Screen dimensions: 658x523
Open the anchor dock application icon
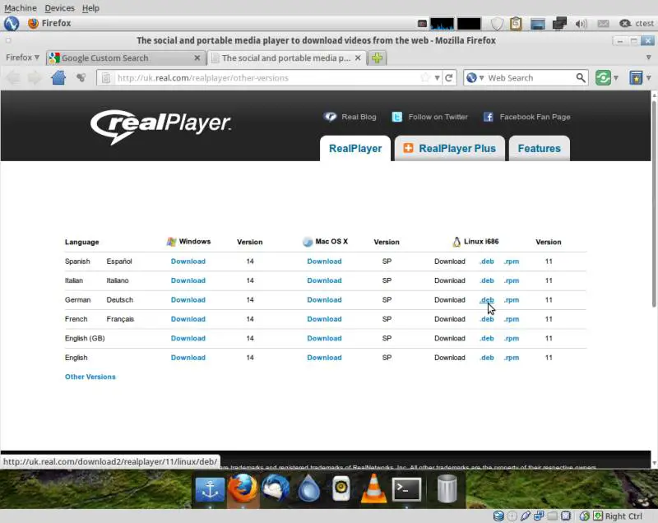point(210,488)
